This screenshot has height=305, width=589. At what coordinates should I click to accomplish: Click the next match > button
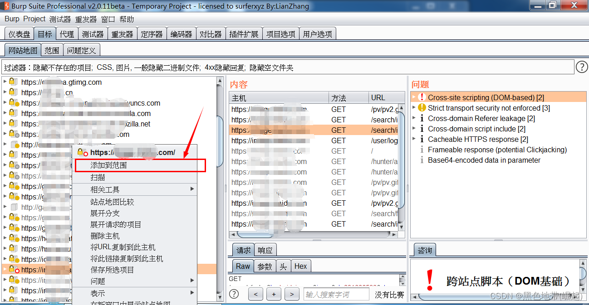click(291, 294)
